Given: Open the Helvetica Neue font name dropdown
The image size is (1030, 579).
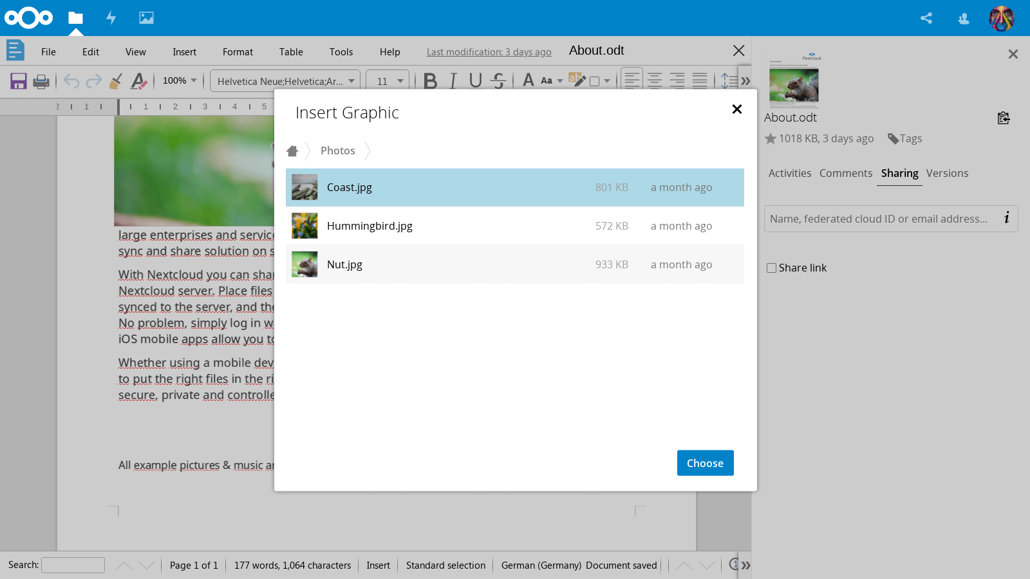Looking at the screenshot, I should [285, 81].
